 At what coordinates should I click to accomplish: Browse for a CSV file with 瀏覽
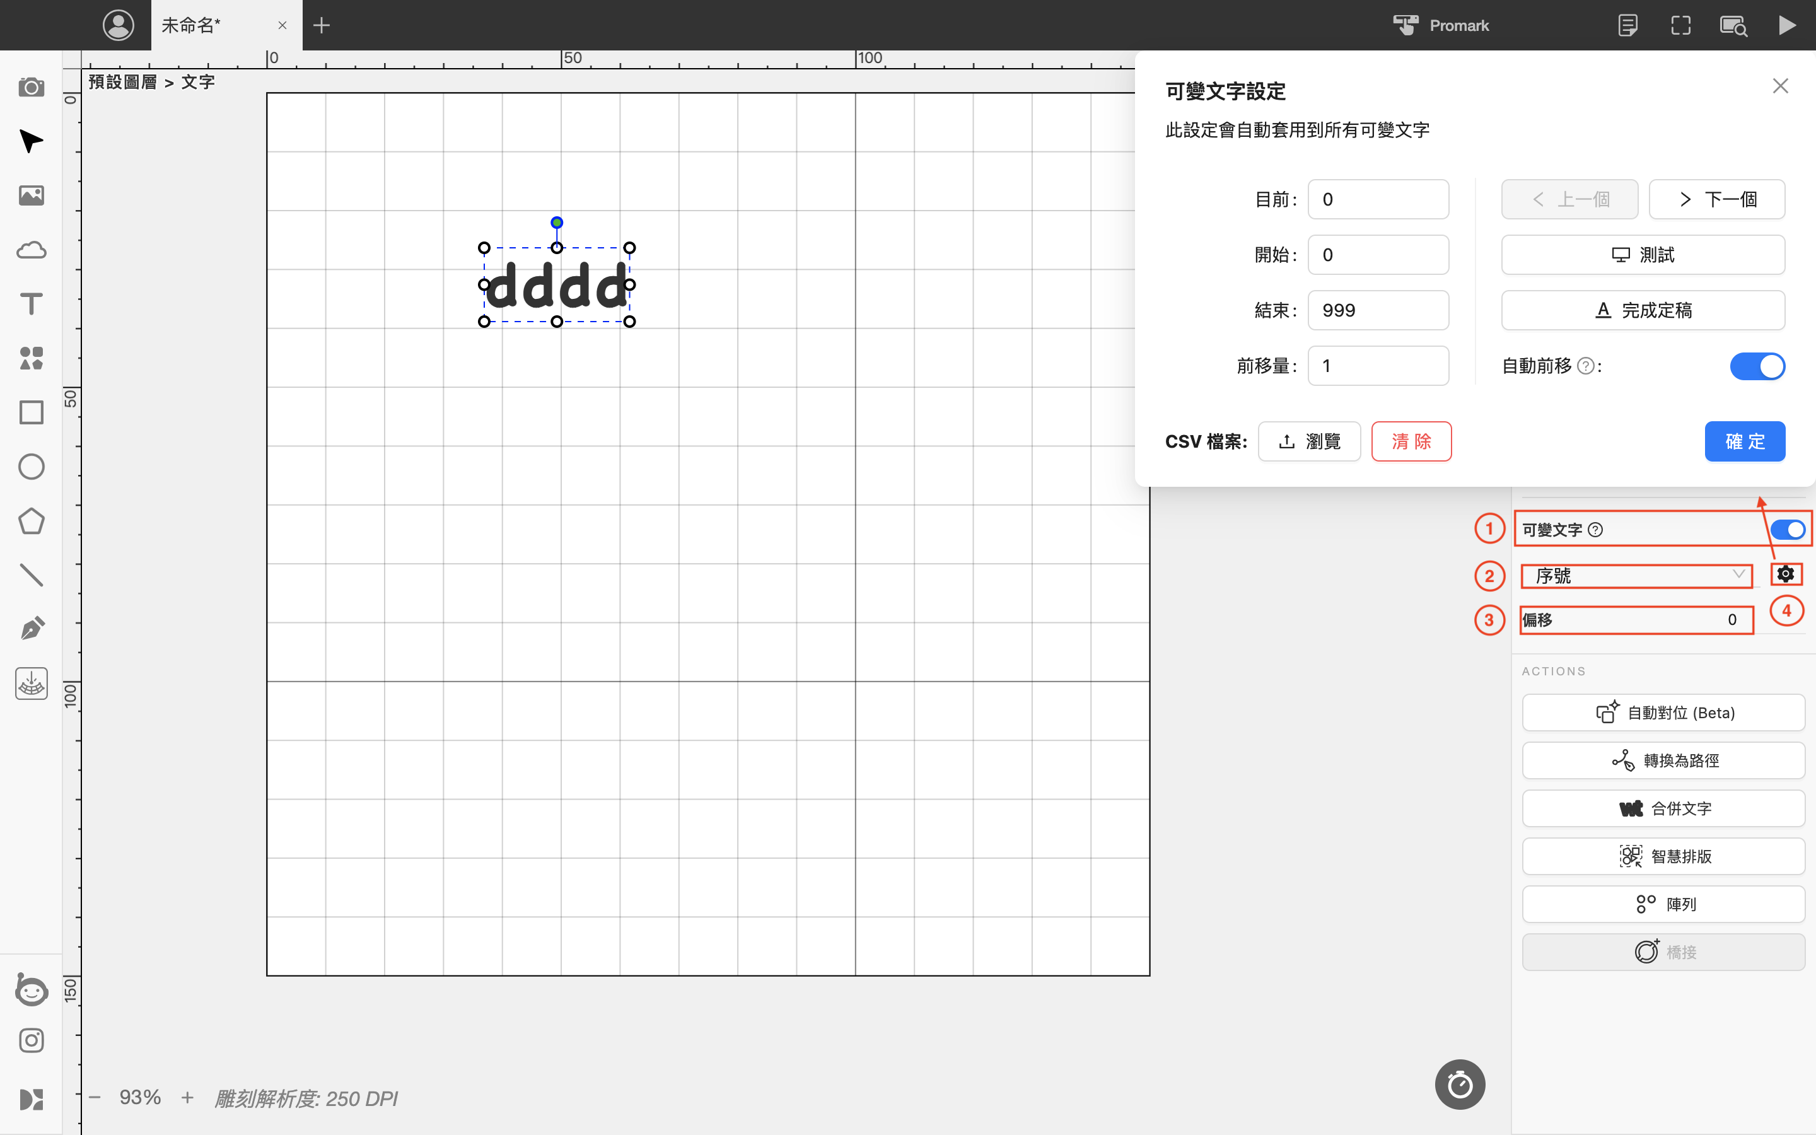point(1309,441)
